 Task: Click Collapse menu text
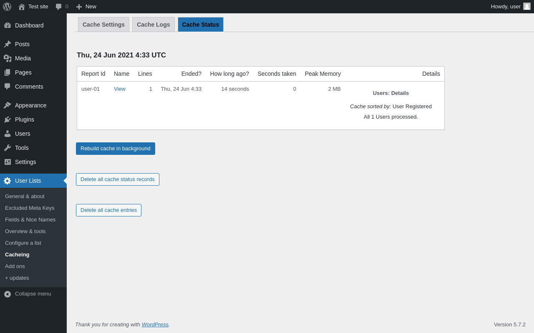(33, 293)
